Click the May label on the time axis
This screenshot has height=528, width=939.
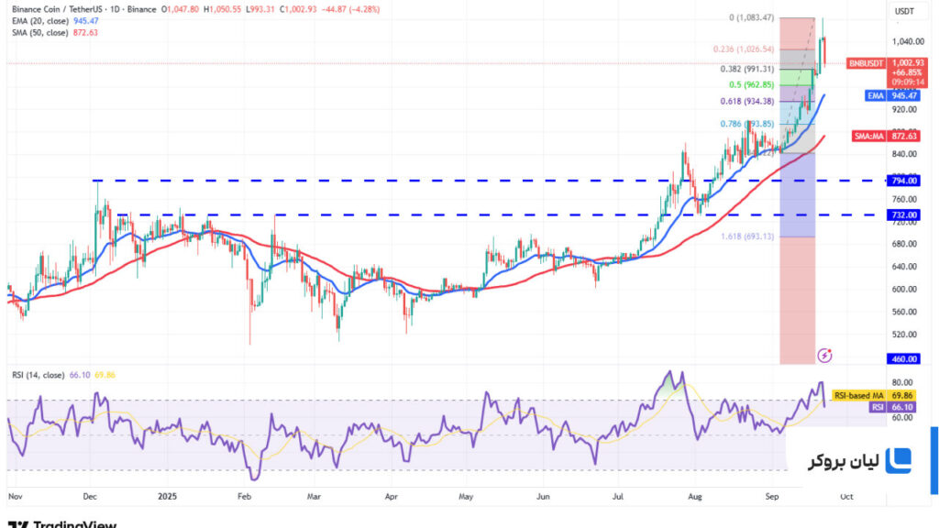pos(466,496)
